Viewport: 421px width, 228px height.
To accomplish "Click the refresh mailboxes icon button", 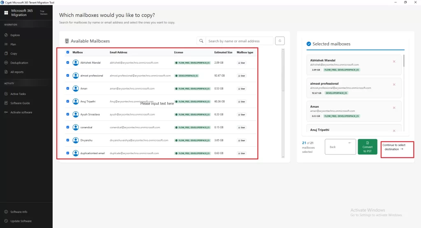I will (x=280, y=41).
